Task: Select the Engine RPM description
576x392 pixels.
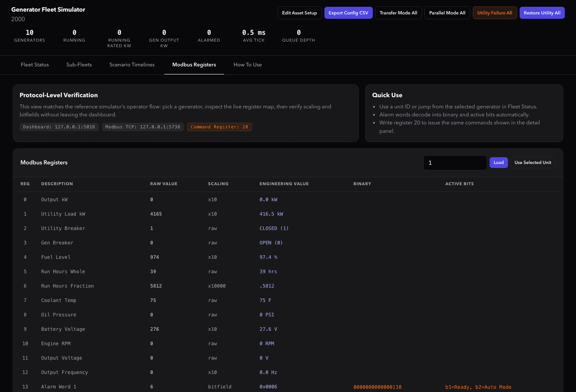Action: coord(56,344)
